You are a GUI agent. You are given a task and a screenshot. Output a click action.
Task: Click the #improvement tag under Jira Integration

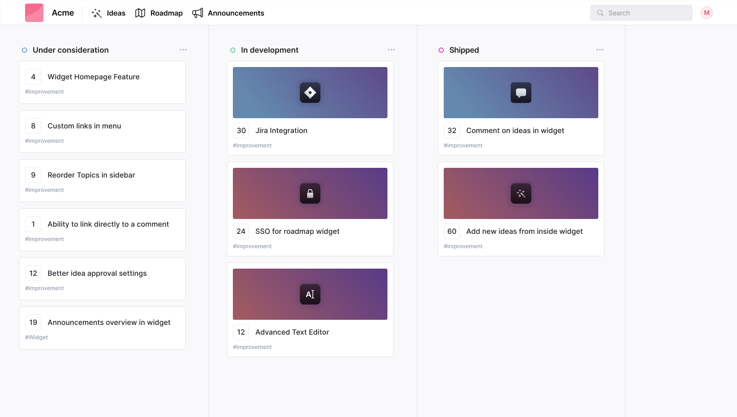coord(252,145)
